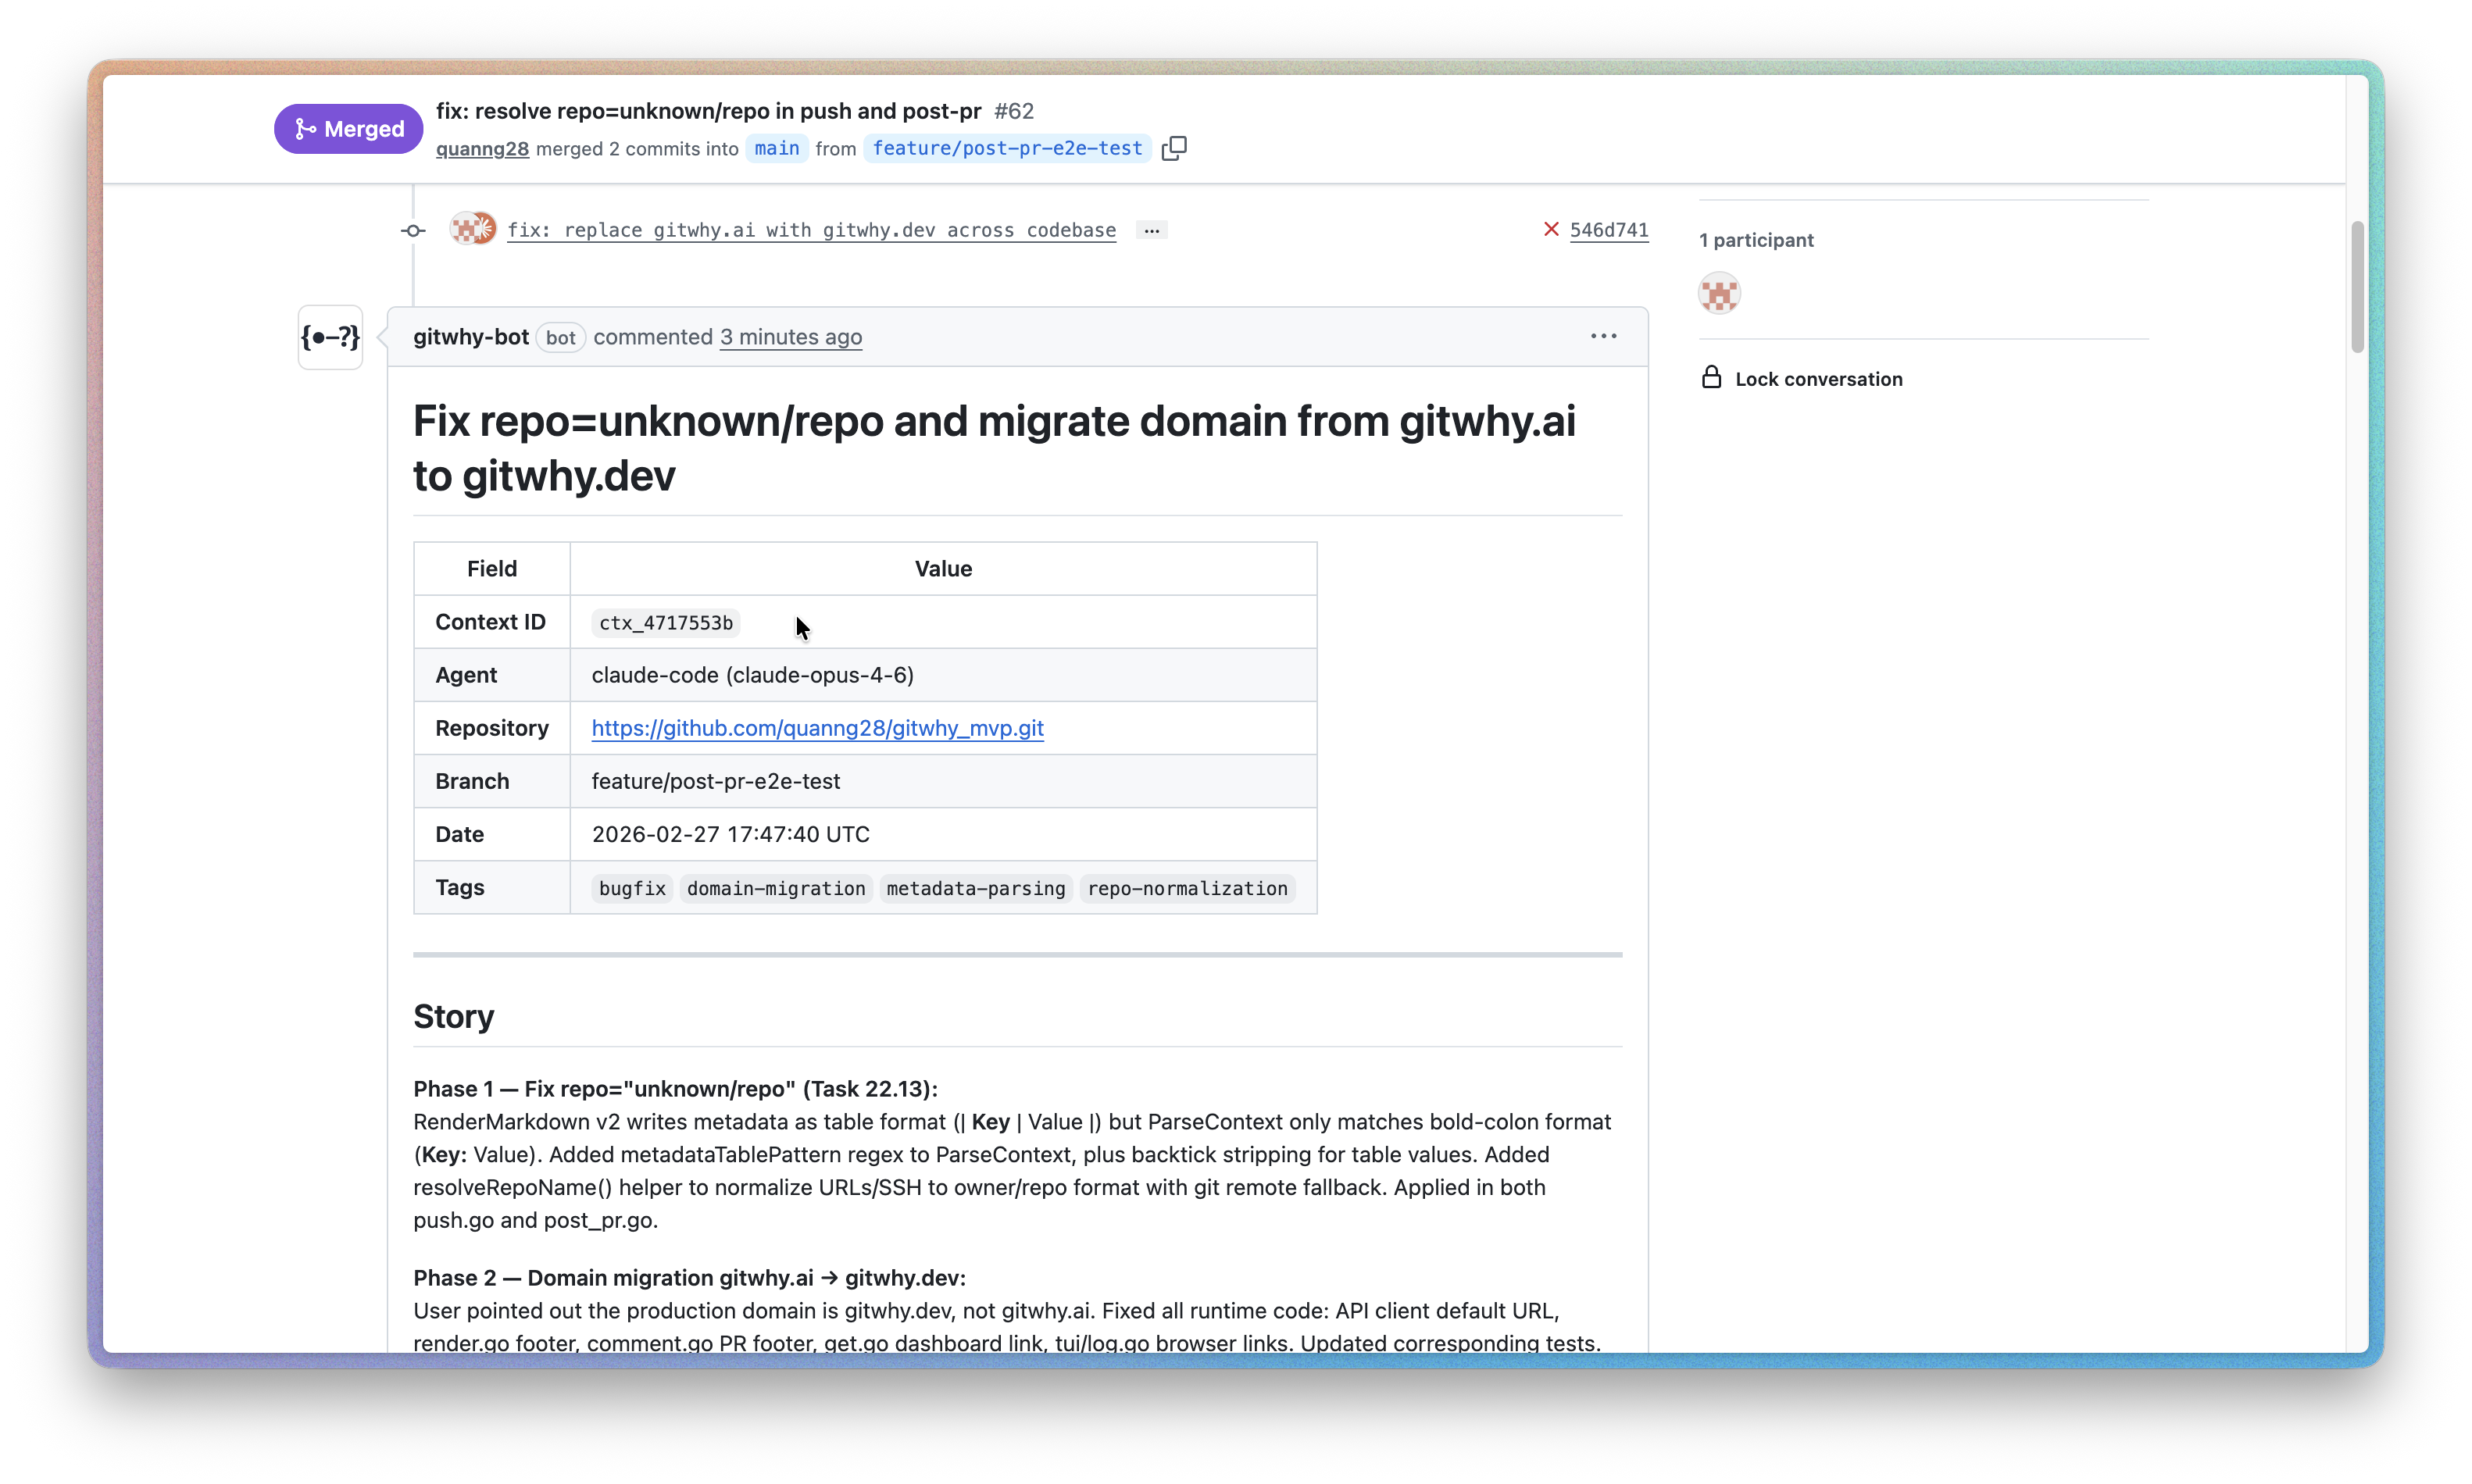The height and width of the screenshot is (1484, 2472).
Task: Open the quanng28 user profile link
Action: [482, 149]
